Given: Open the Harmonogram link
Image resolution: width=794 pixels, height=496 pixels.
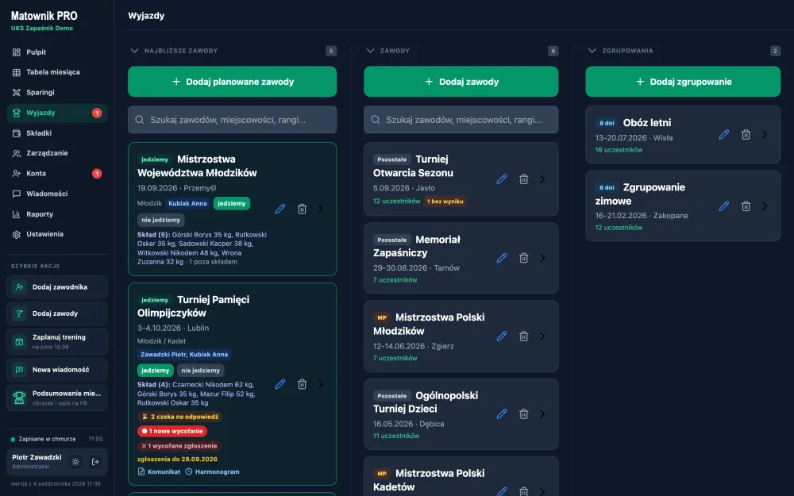Looking at the screenshot, I should (x=212, y=471).
